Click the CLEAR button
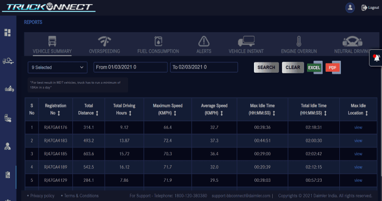 click(293, 68)
